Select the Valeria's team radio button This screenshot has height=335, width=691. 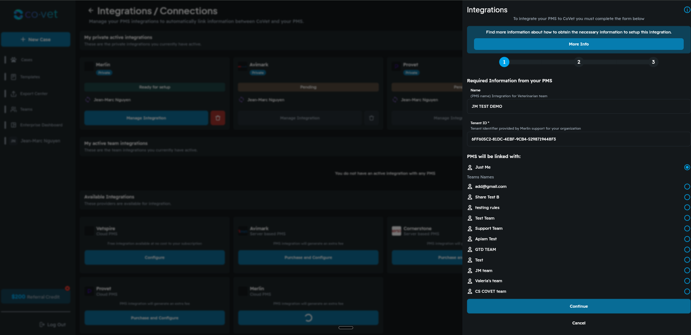pyautogui.click(x=687, y=281)
